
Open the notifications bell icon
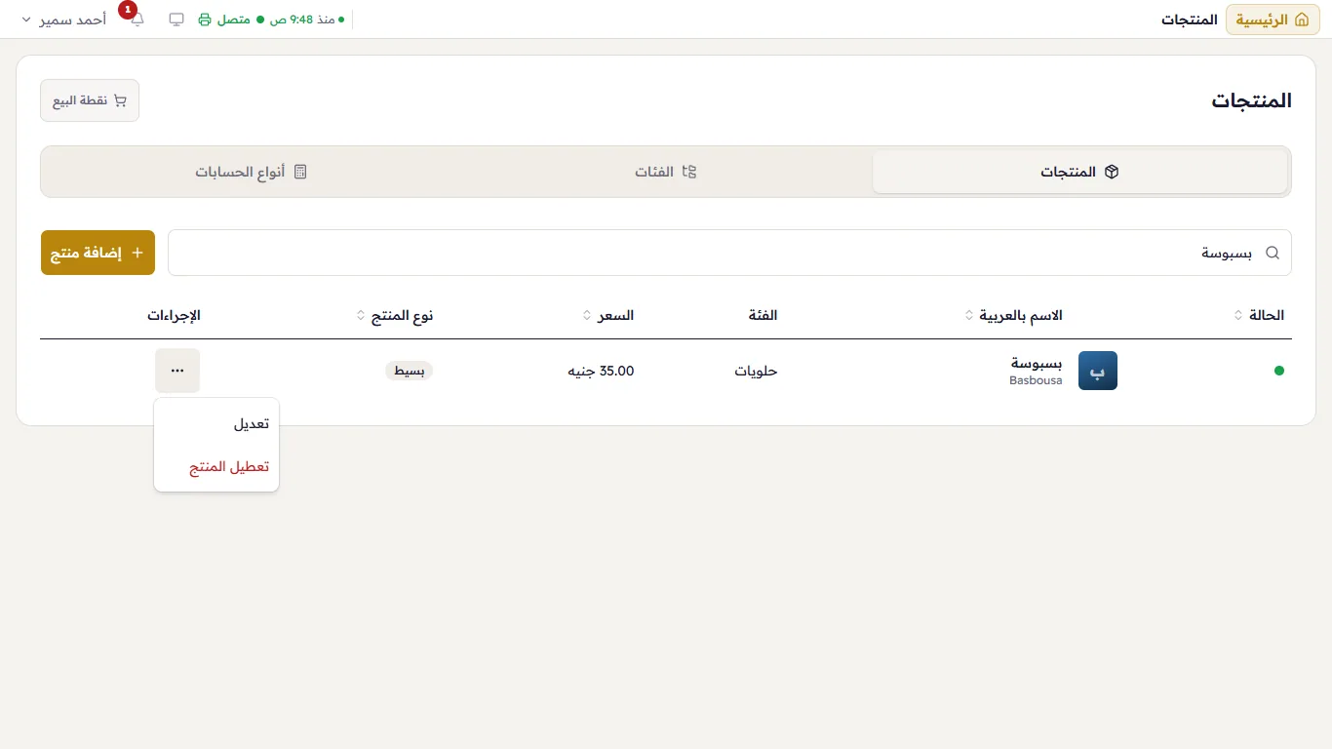pyautogui.click(x=137, y=20)
